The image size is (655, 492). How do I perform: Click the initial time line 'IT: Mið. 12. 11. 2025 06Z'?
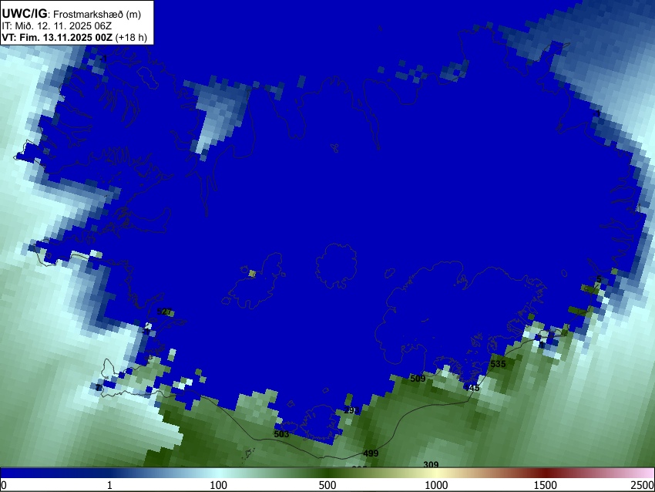[x=57, y=26]
